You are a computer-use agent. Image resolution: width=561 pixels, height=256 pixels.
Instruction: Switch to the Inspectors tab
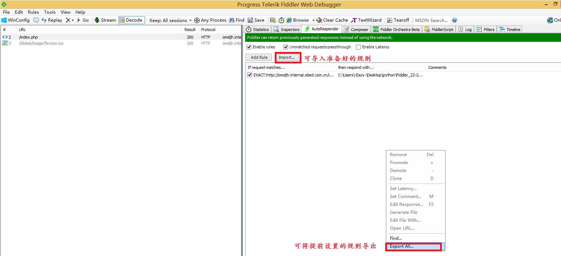[x=287, y=30]
